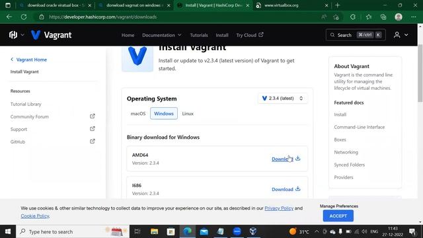This screenshot has width=423, height=238.
Task: Open tab actions menu icon
Action: point(8,5)
